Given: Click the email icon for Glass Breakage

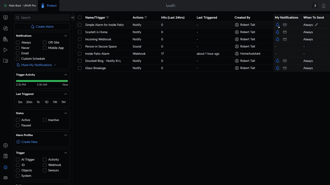Looking at the screenshot, I should click(x=285, y=68).
